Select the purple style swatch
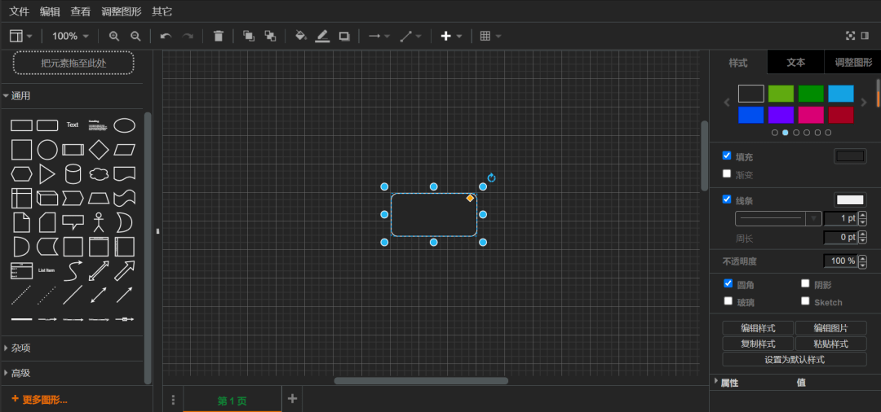Screen dimensions: 881x412 (x=781, y=115)
